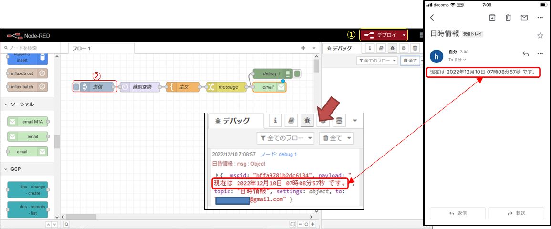551x229 pixels.
Task: Archive the email in the phone mail app
Action: click(x=492, y=18)
